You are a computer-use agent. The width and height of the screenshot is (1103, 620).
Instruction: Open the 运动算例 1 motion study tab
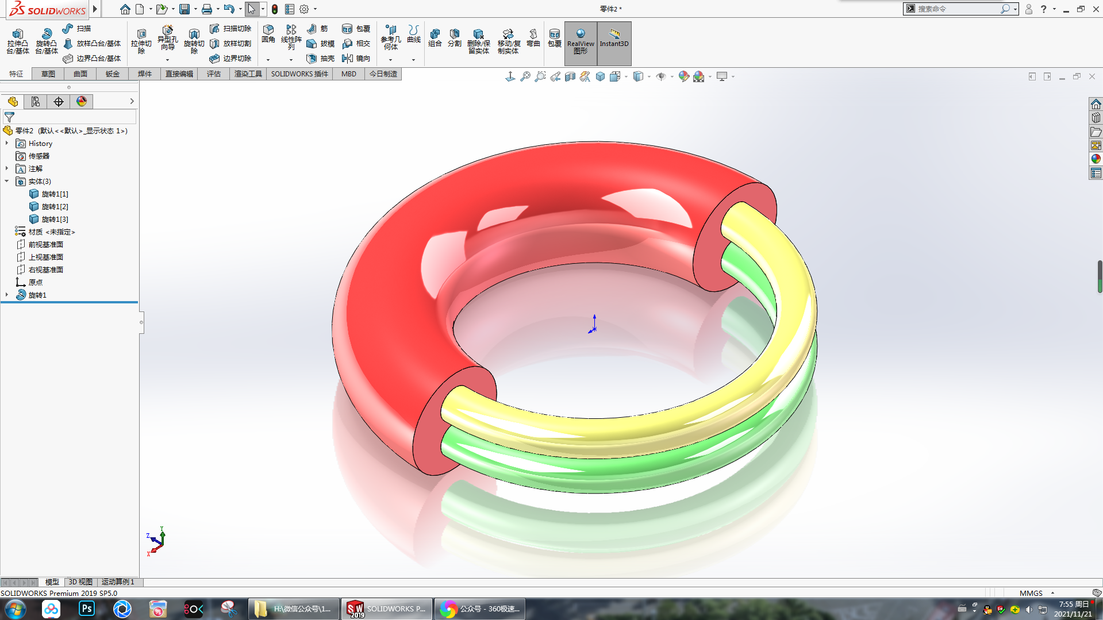coord(118,582)
